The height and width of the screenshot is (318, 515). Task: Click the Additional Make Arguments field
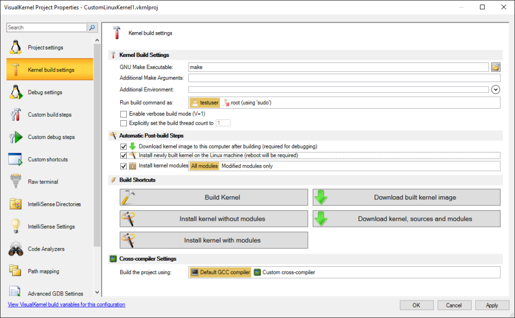coord(344,78)
